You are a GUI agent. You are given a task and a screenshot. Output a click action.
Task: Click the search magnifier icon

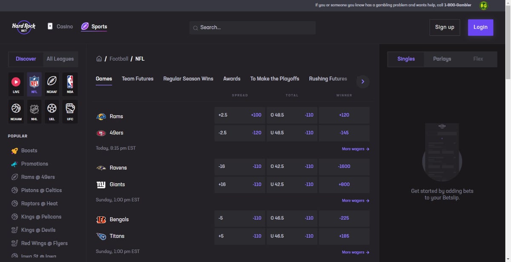[x=195, y=28]
